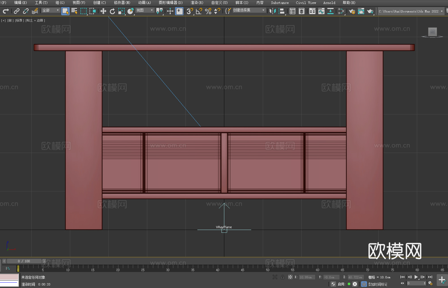Click the Select and Place tool
This screenshot has height=288, width=448.
click(x=131, y=11)
